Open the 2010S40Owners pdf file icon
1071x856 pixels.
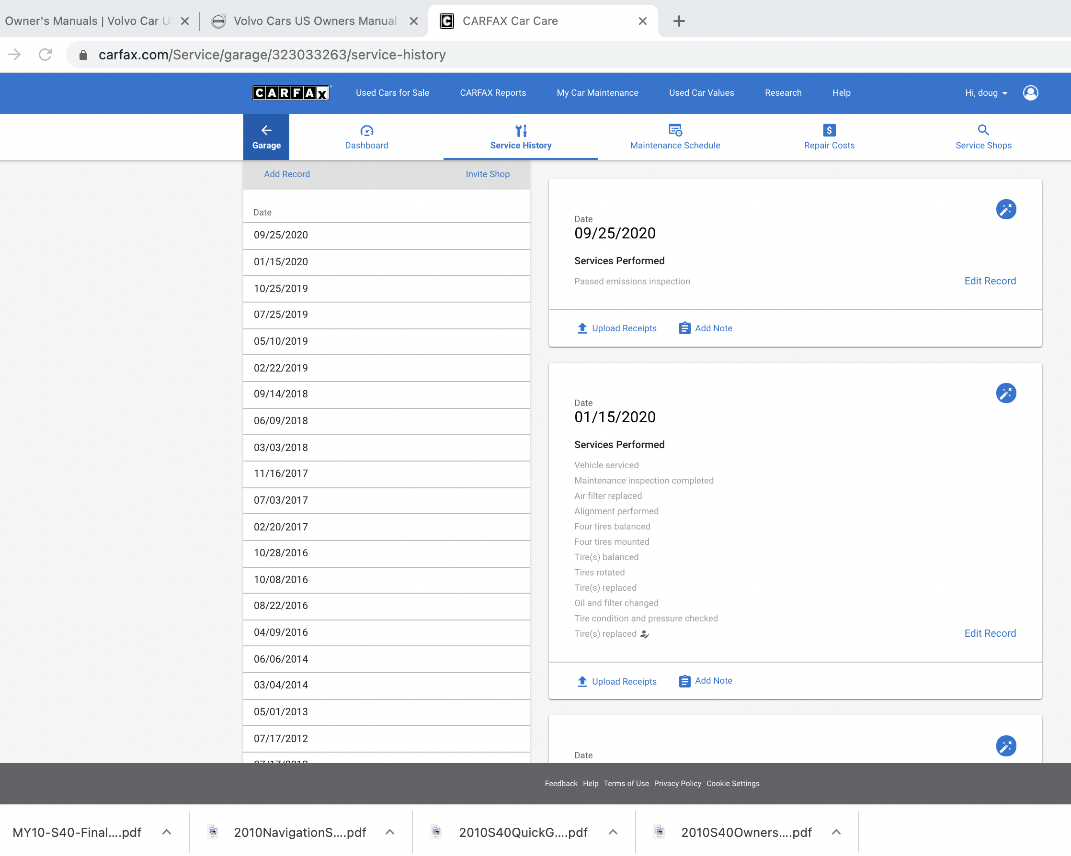tap(659, 832)
